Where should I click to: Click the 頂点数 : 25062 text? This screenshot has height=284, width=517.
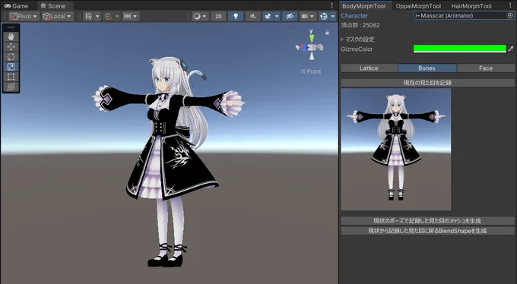pyautogui.click(x=360, y=25)
